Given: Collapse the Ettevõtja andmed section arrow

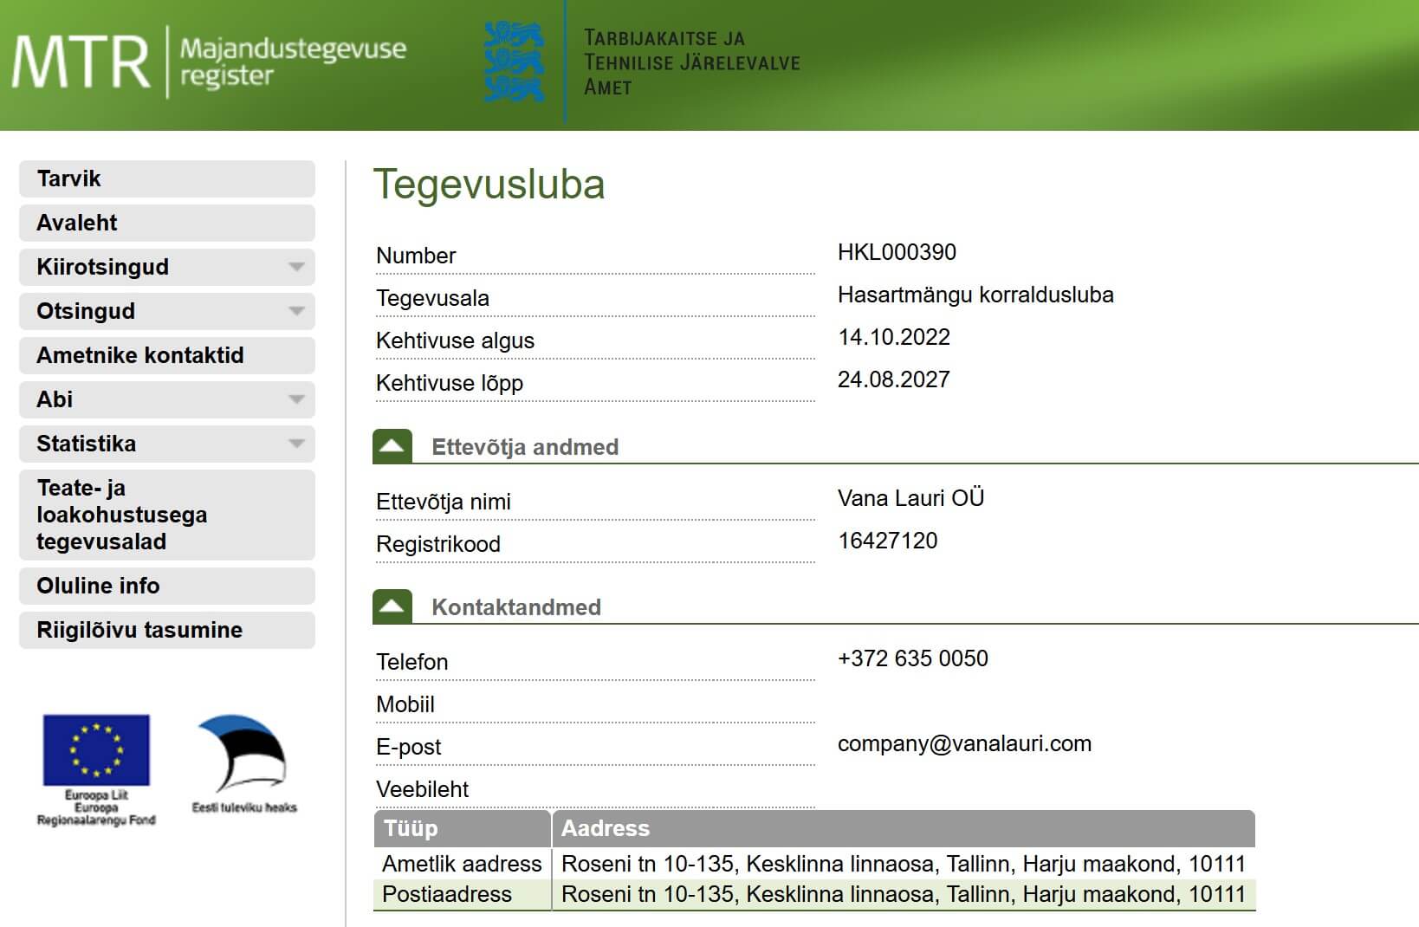Looking at the screenshot, I should point(392,446).
